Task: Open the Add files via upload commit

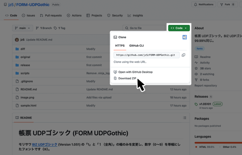Action: [99, 98]
